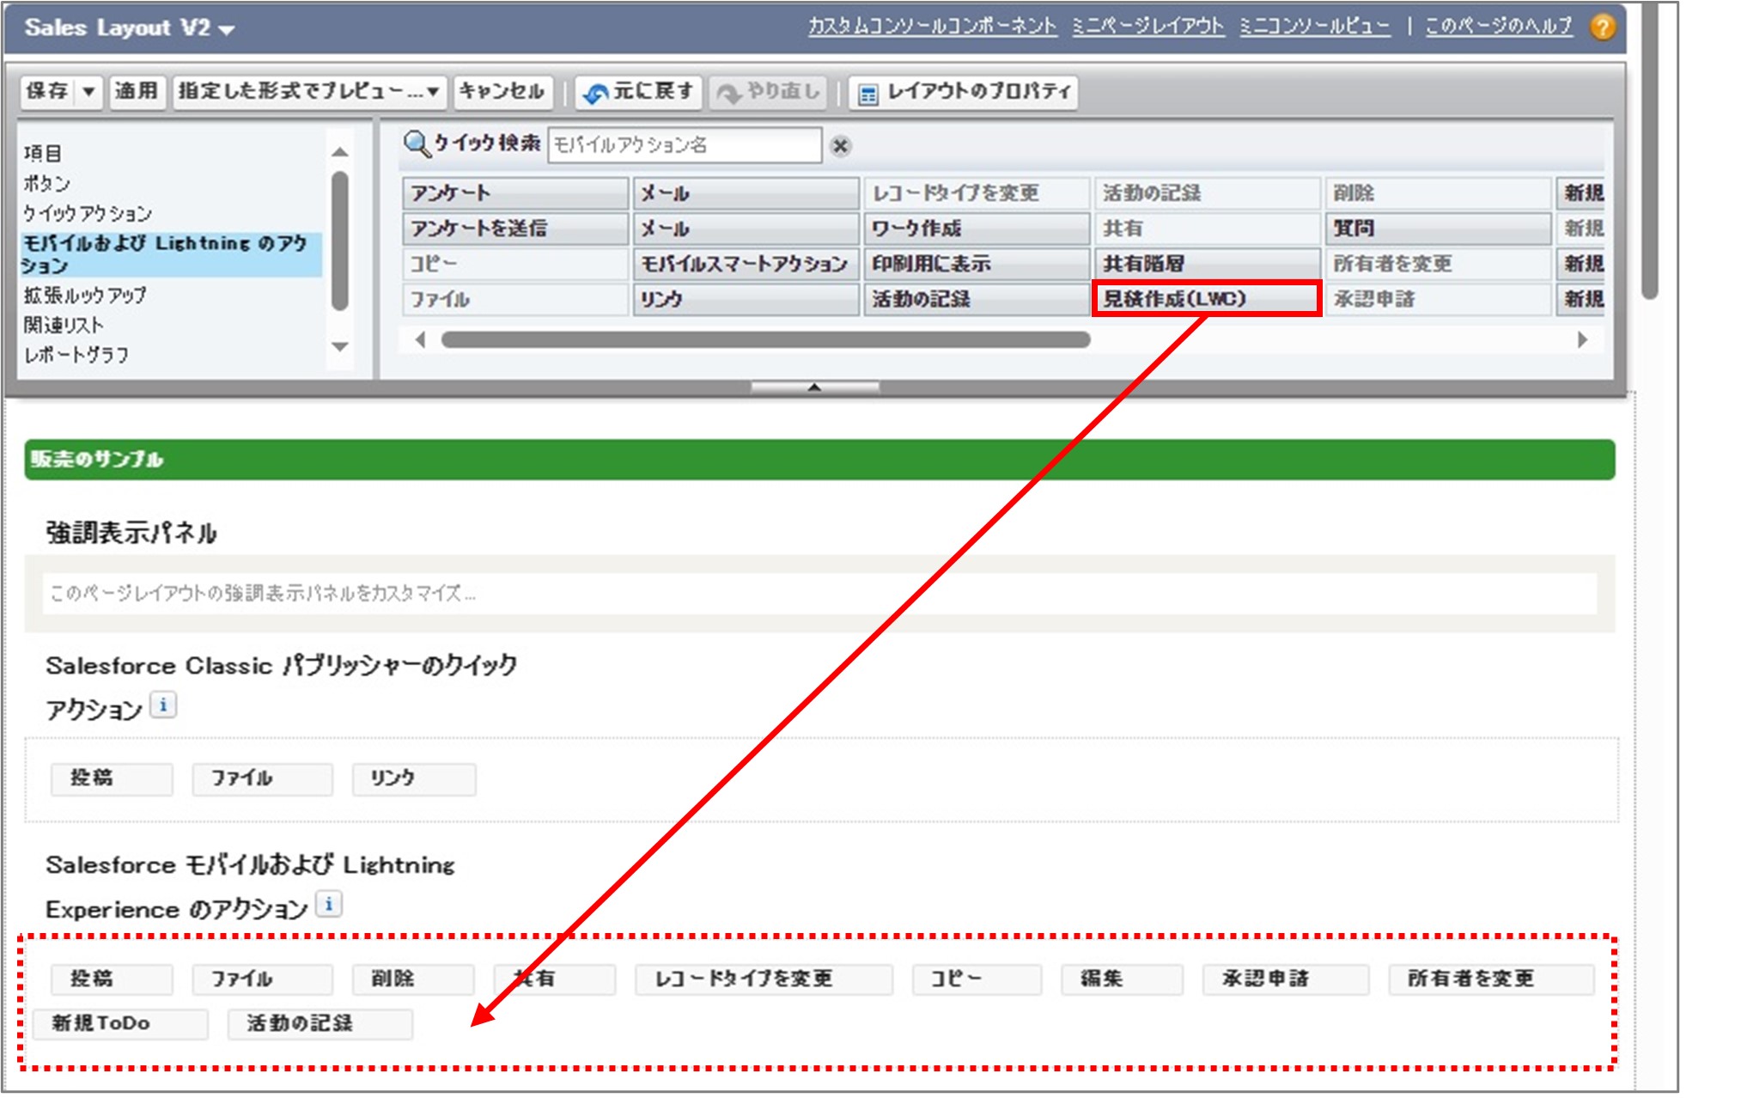Screen dimensions: 1741x1098
Task: Click the 適用 button
Action: (x=136, y=91)
